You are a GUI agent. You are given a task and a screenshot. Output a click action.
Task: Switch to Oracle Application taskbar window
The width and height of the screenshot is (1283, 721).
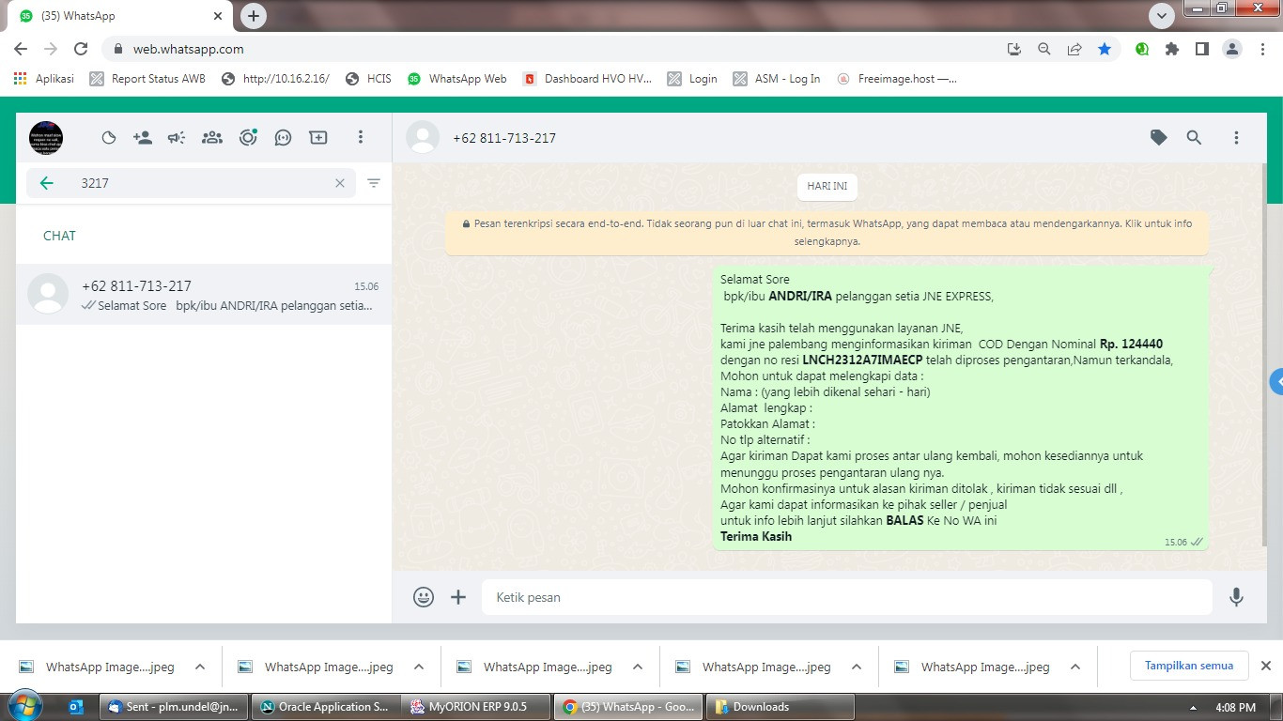[x=325, y=707]
